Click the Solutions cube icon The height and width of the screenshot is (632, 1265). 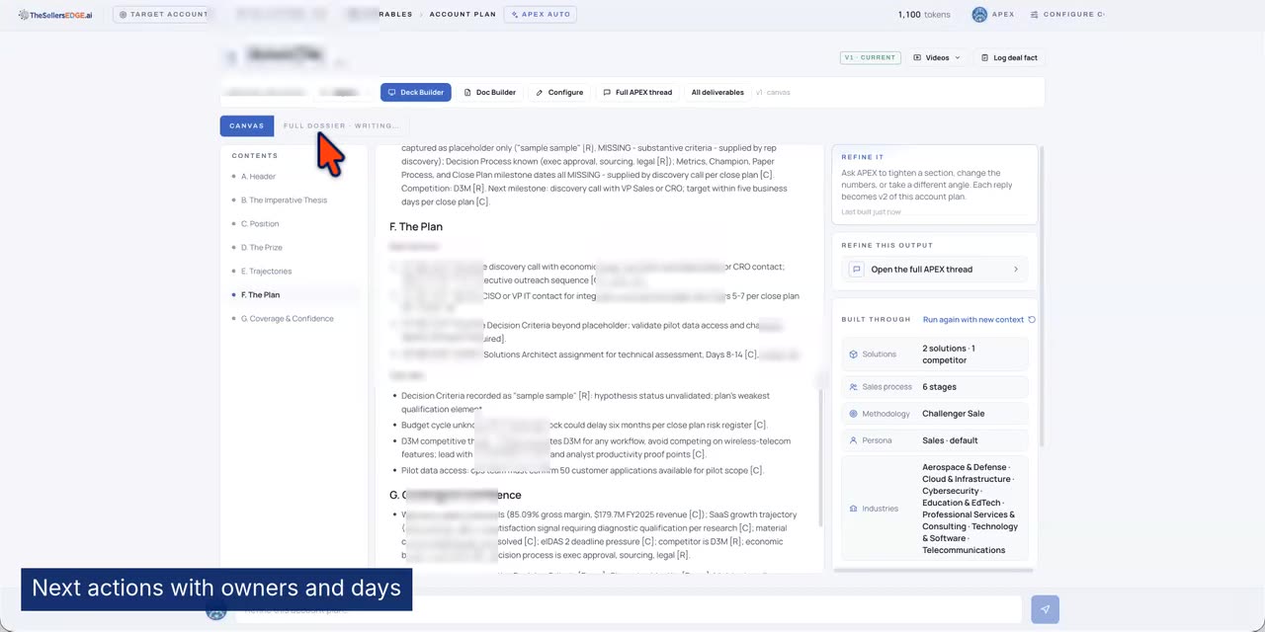[x=854, y=354]
